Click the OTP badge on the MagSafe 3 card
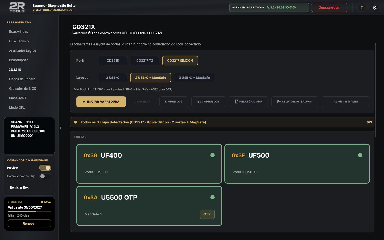Viewport: 384px width, 240px height. [x=207, y=214]
